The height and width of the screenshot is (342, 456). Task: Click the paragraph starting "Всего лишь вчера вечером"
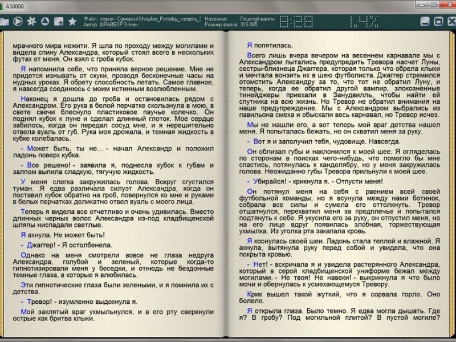[x=339, y=85]
